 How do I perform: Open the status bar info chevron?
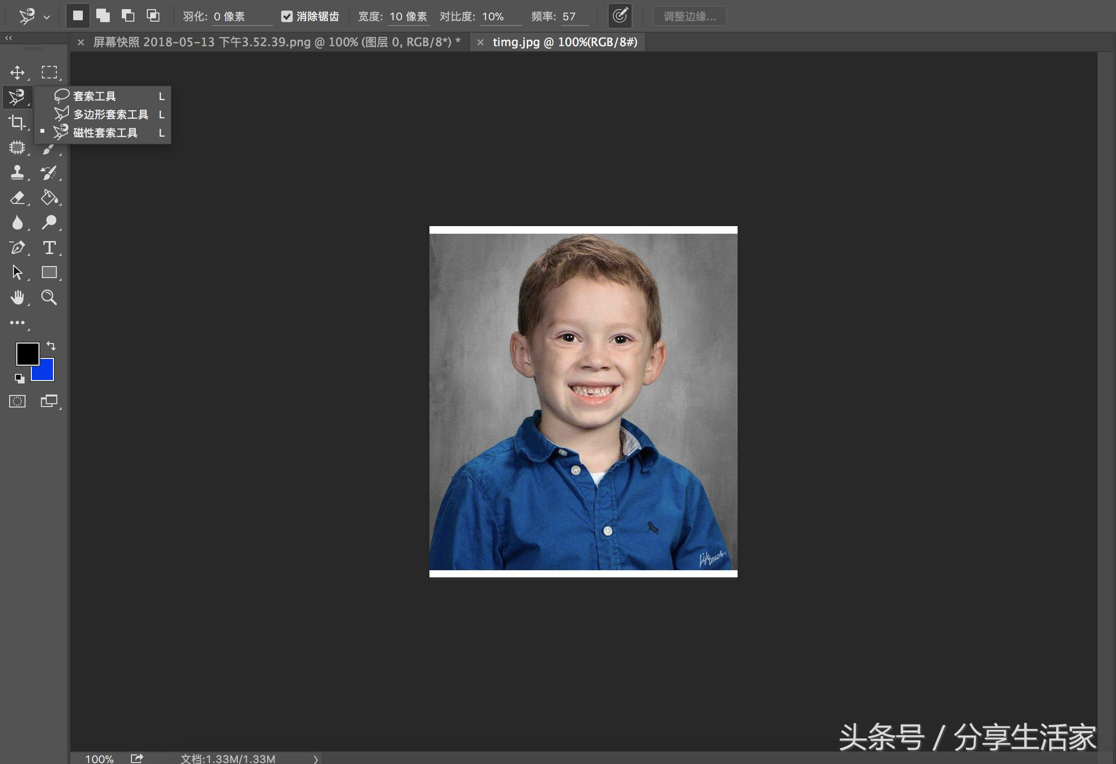pyautogui.click(x=316, y=759)
